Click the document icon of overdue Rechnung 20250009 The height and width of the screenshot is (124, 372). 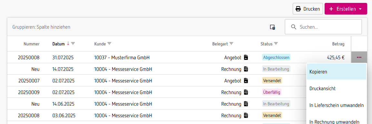coord(246,92)
